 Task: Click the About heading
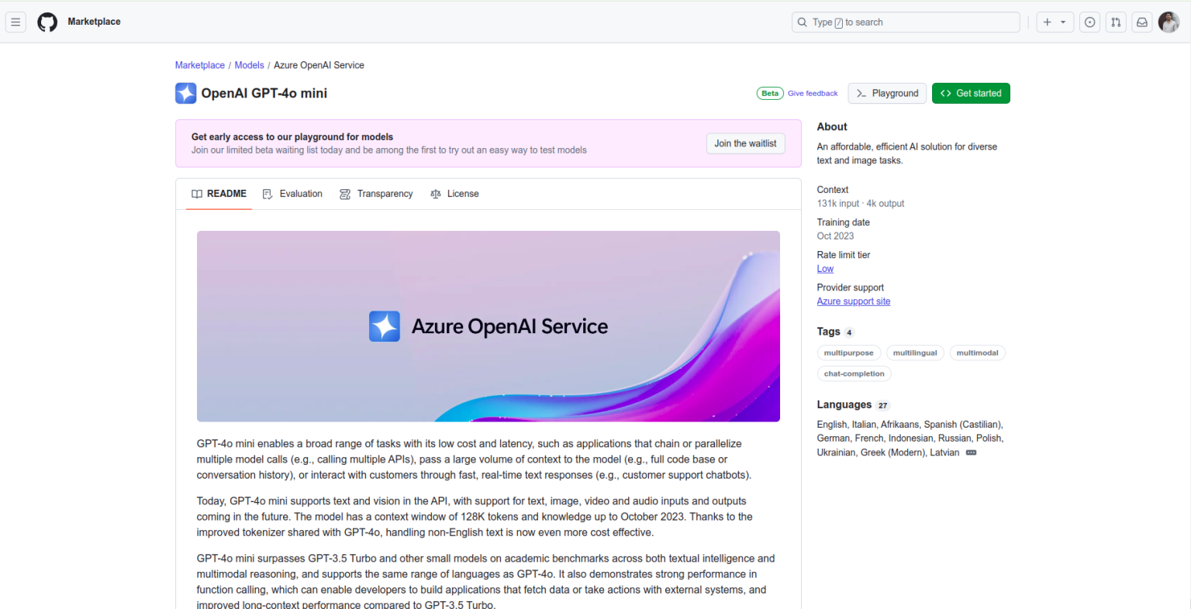[x=832, y=126]
